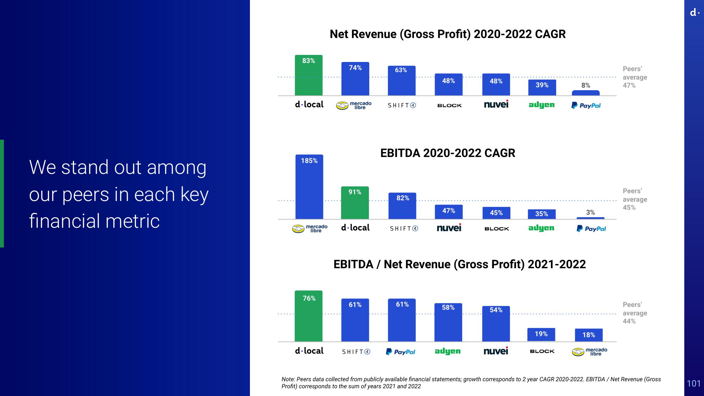Click the footnote beginning 'Note: Peers data collected'

pos(471,383)
